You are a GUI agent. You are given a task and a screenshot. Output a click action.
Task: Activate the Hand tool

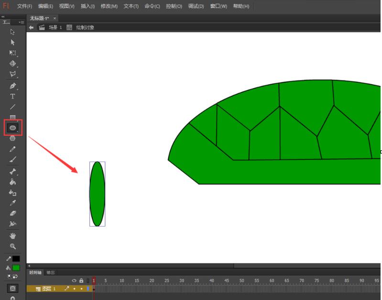[12, 236]
